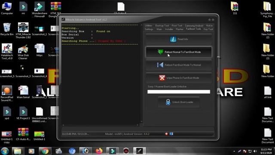Open the Untitled-1 copy desktop icon
The image size is (275, 155).
coord(7,137)
